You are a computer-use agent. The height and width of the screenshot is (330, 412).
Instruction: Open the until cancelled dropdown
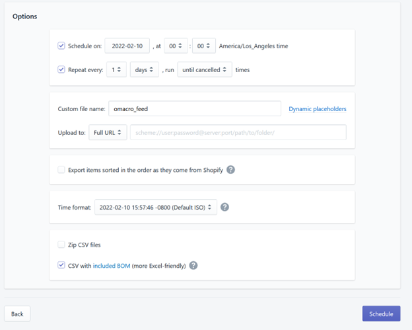pos(205,69)
